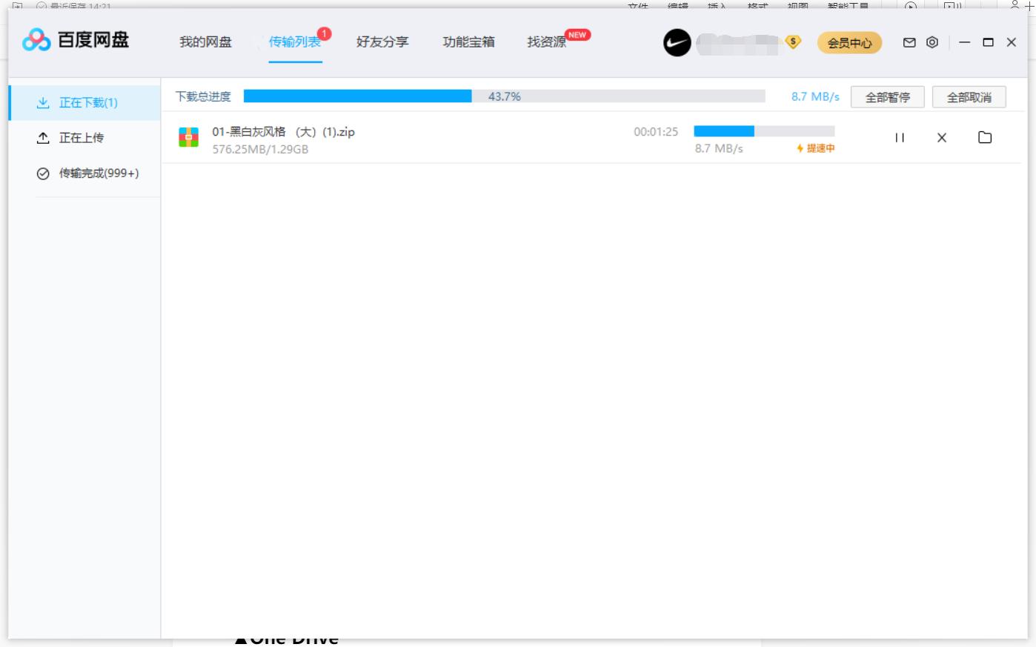The height and width of the screenshot is (647, 1036).
Task: Pause the 01-黑白灰风格 zip download
Action: click(x=900, y=138)
